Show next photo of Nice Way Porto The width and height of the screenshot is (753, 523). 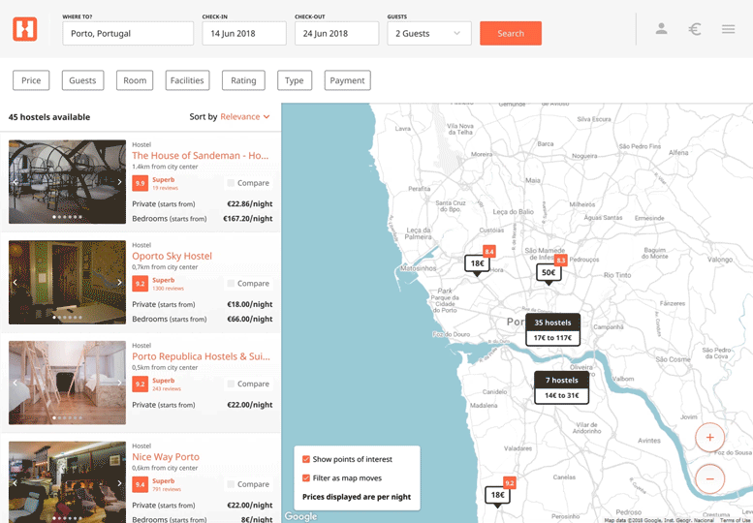click(119, 482)
